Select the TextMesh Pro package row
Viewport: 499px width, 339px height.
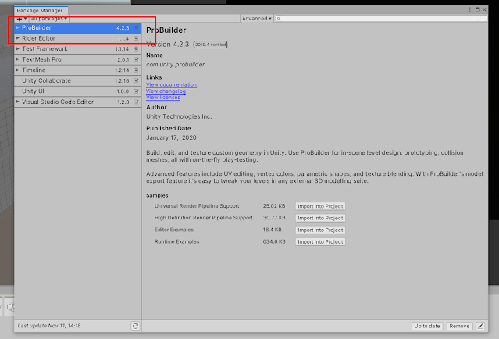[77, 59]
